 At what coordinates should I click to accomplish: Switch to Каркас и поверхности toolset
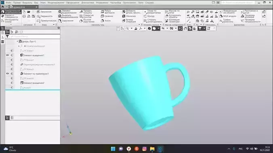[x=10, y=16]
